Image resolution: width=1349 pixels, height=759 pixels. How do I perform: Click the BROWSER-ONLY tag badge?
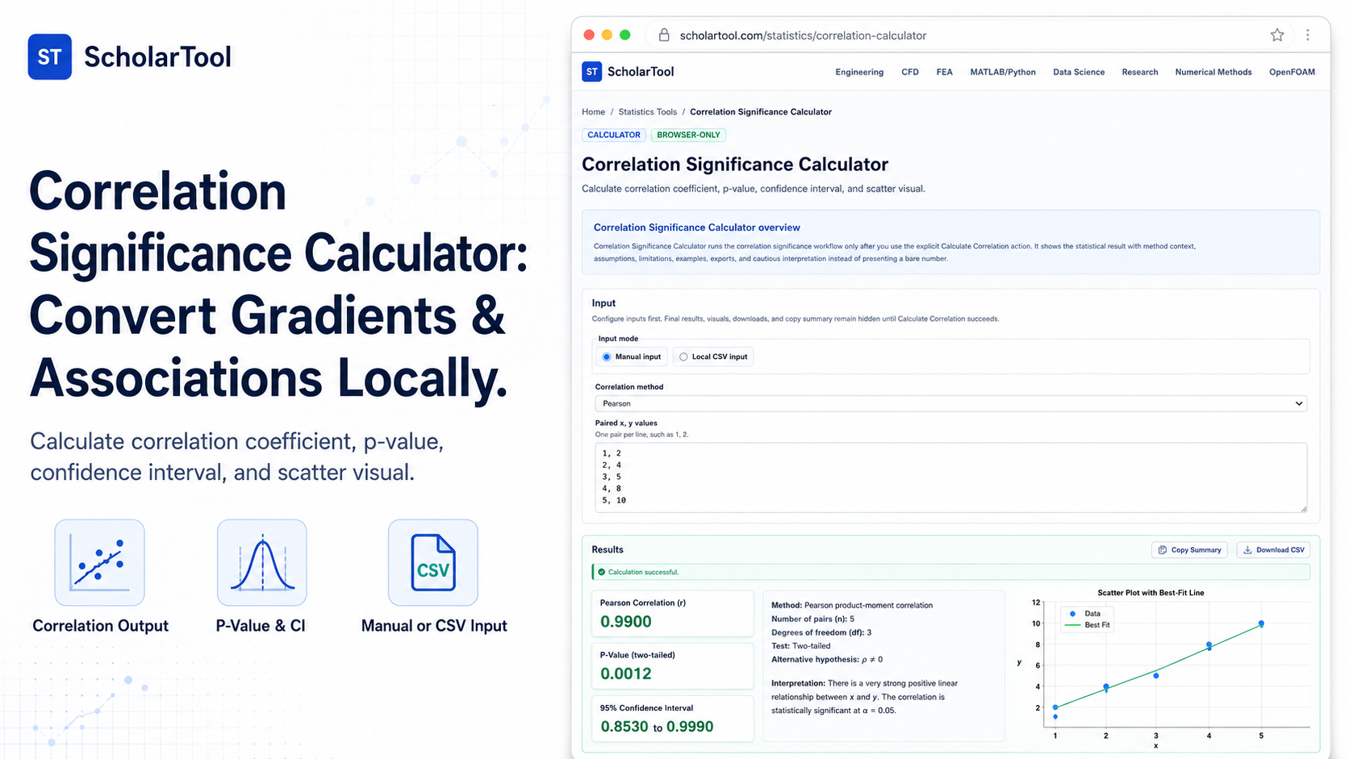click(x=688, y=135)
